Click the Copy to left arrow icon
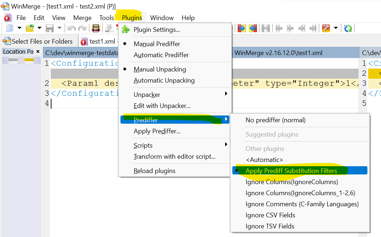Image resolution: width=381 pixels, height=237 pixels. pyautogui.click(x=253, y=28)
